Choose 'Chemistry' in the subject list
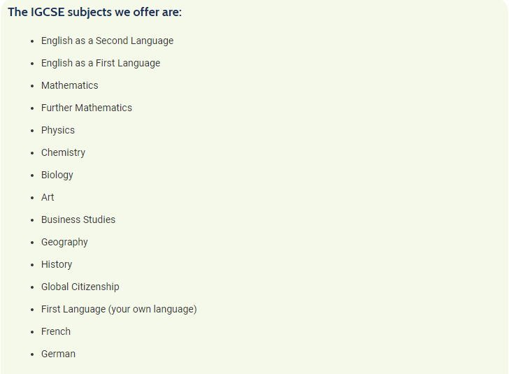The image size is (509, 374). tap(63, 152)
